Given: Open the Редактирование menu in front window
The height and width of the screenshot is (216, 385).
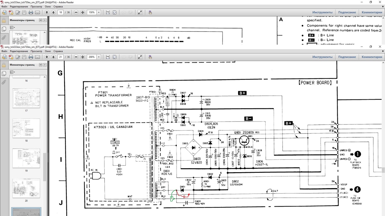Looking at the screenshot, I should coord(19,51).
